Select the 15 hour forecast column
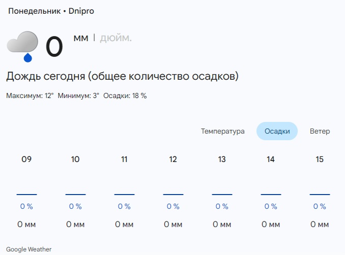 [x=320, y=160]
